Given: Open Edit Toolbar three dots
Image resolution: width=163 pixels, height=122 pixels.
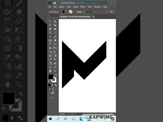Looking at the screenshot, I should click(53, 98).
